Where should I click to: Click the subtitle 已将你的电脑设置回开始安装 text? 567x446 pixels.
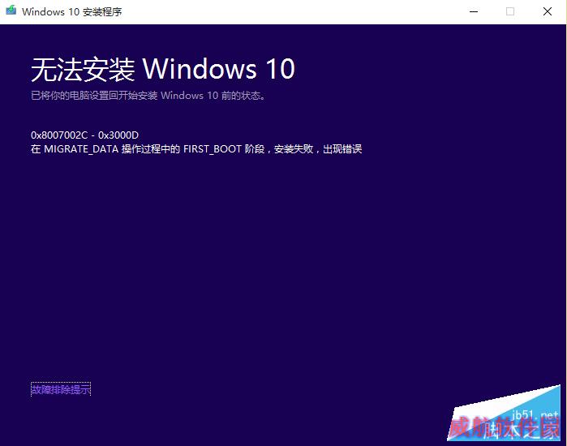coord(148,96)
